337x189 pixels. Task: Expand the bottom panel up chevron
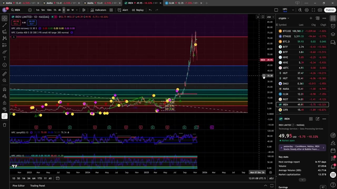click(x=265, y=186)
